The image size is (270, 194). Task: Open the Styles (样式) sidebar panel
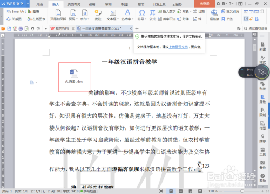tap(262, 60)
